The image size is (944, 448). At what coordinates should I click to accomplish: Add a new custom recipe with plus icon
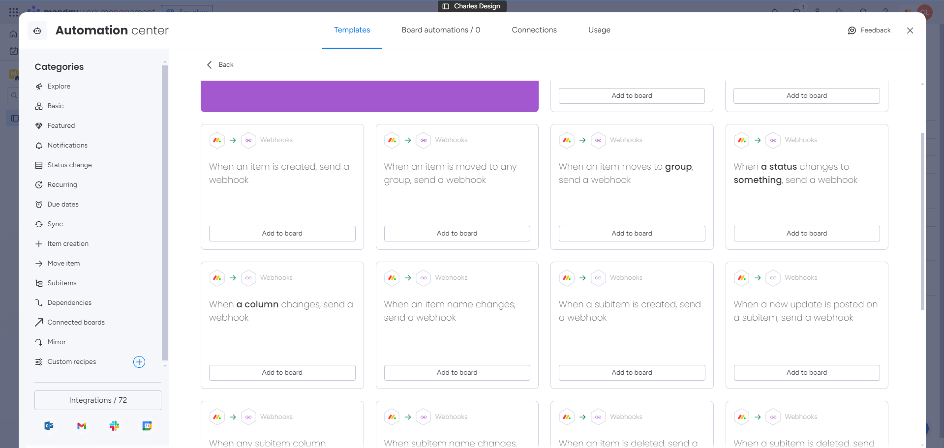[139, 362]
